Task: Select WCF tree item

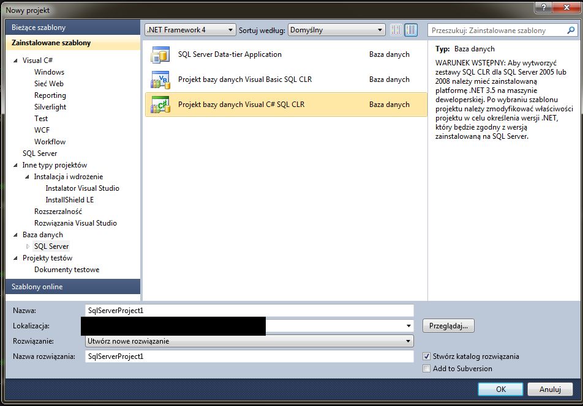Action: 42,130
